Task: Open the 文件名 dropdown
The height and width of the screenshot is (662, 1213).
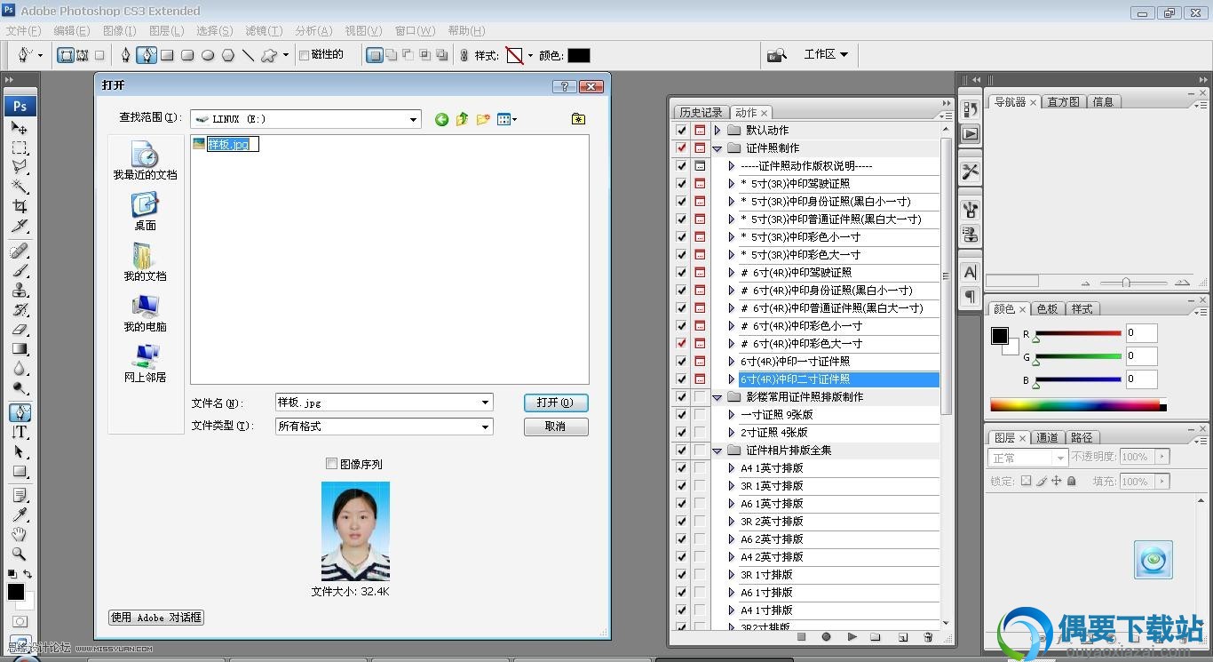Action: [x=485, y=403]
